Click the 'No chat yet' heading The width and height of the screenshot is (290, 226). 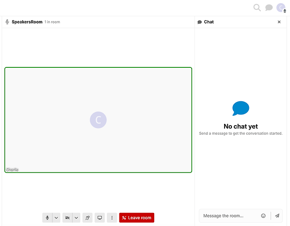241,126
